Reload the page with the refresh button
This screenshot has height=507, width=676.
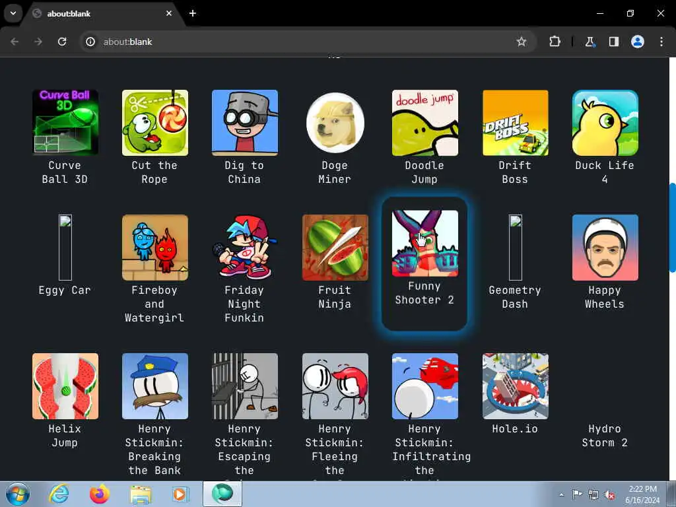coord(62,42)
